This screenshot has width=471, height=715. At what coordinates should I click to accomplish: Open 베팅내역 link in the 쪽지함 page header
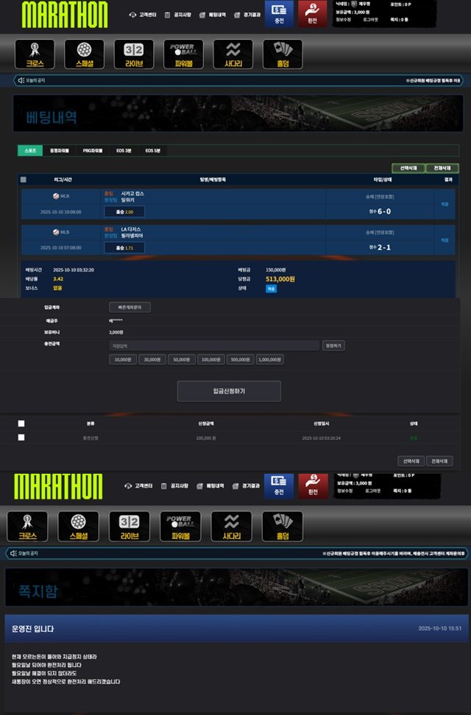[210, 486]
